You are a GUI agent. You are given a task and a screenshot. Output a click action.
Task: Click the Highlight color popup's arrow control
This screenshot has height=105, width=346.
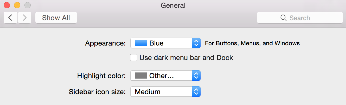(x=196, y=76)
